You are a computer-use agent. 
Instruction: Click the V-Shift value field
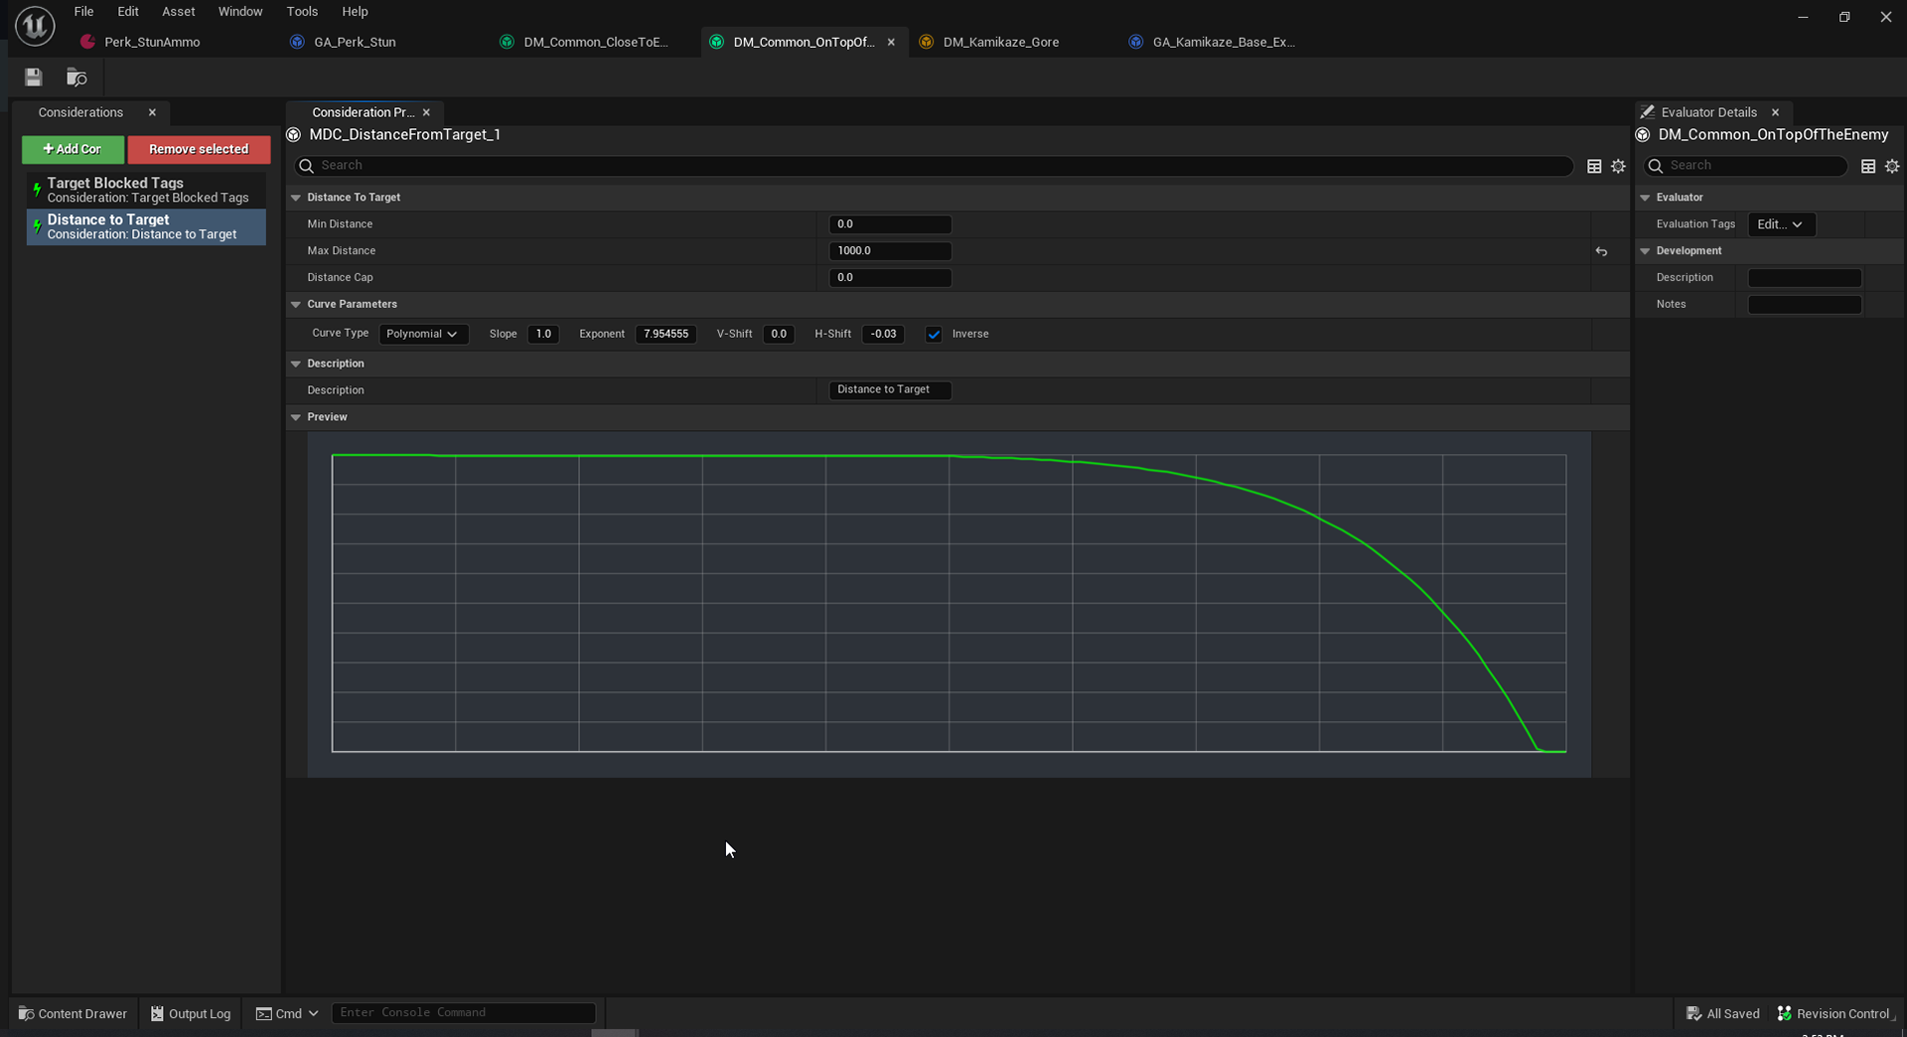coord(779,334)
